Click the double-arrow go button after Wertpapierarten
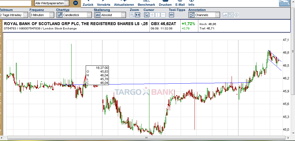 click(x=76, y=3)
